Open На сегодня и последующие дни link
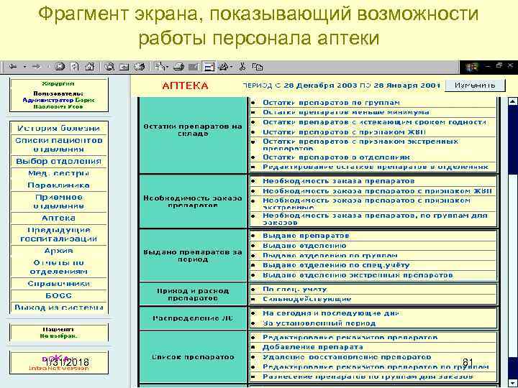Viewport: 518px width, 388px height. (x=331, y=313)
